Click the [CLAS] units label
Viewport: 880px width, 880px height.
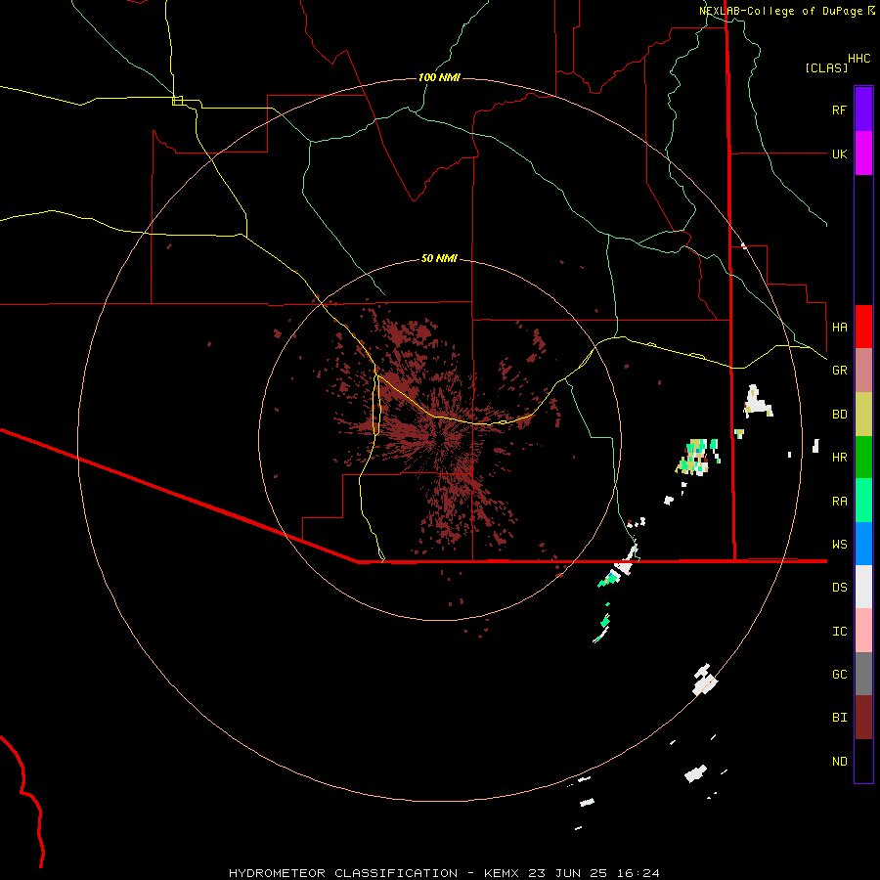click(x=826, y=67)
